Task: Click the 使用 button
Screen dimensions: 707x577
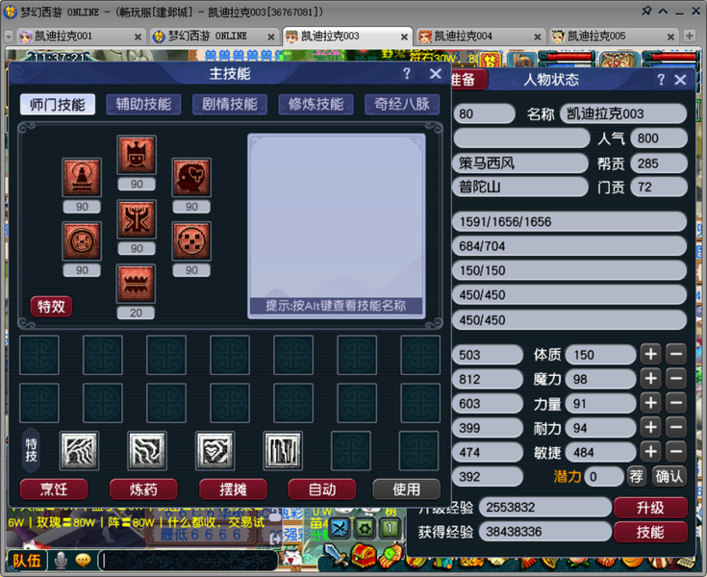Action: click(406, 489)
